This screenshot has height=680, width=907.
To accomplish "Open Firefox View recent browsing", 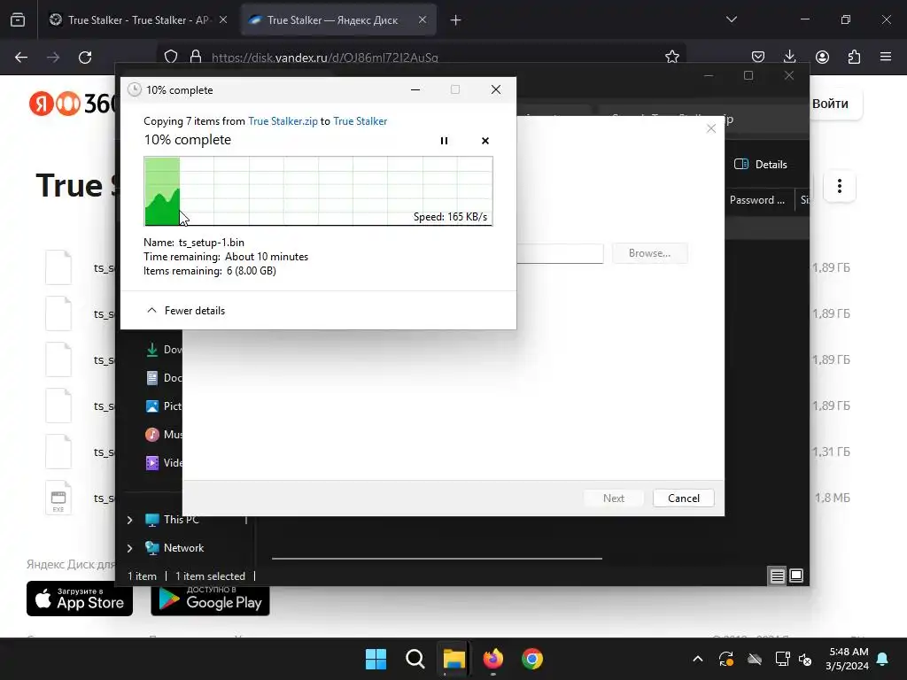I will tap(18, 20).
